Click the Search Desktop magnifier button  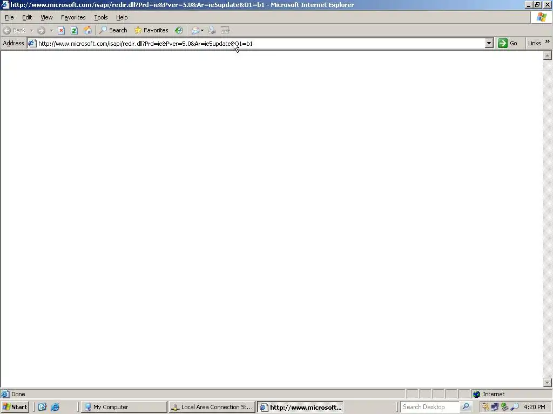point(466,406)
